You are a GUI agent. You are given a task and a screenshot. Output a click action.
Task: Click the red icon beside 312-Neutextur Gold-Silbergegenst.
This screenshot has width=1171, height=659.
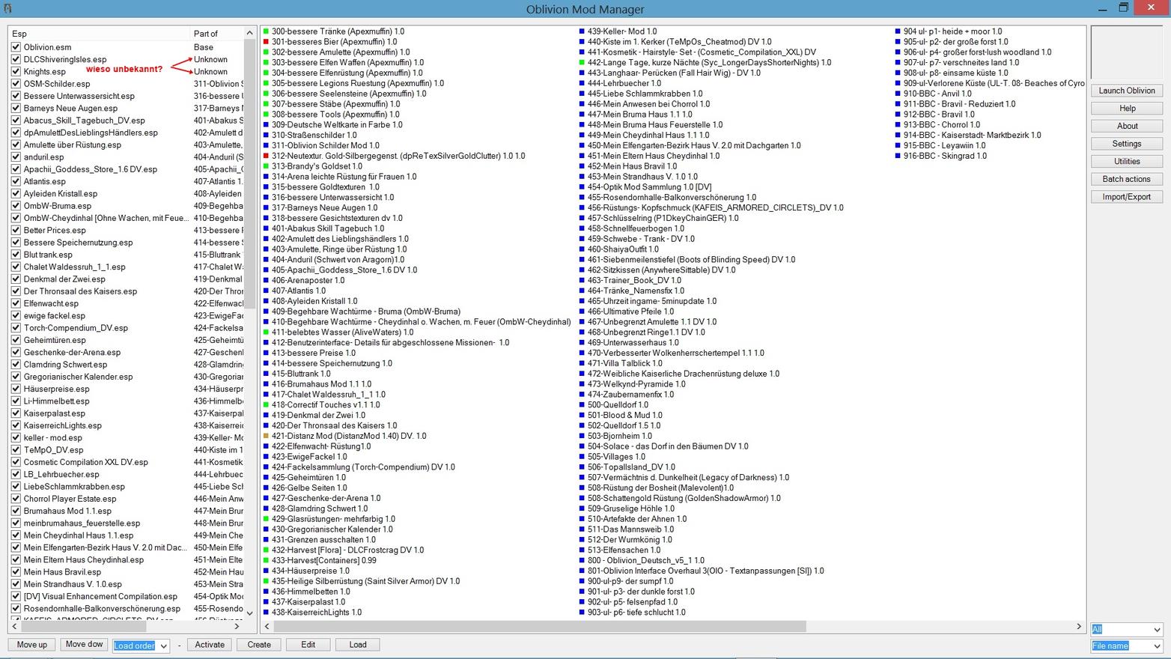tap(266, 156)
